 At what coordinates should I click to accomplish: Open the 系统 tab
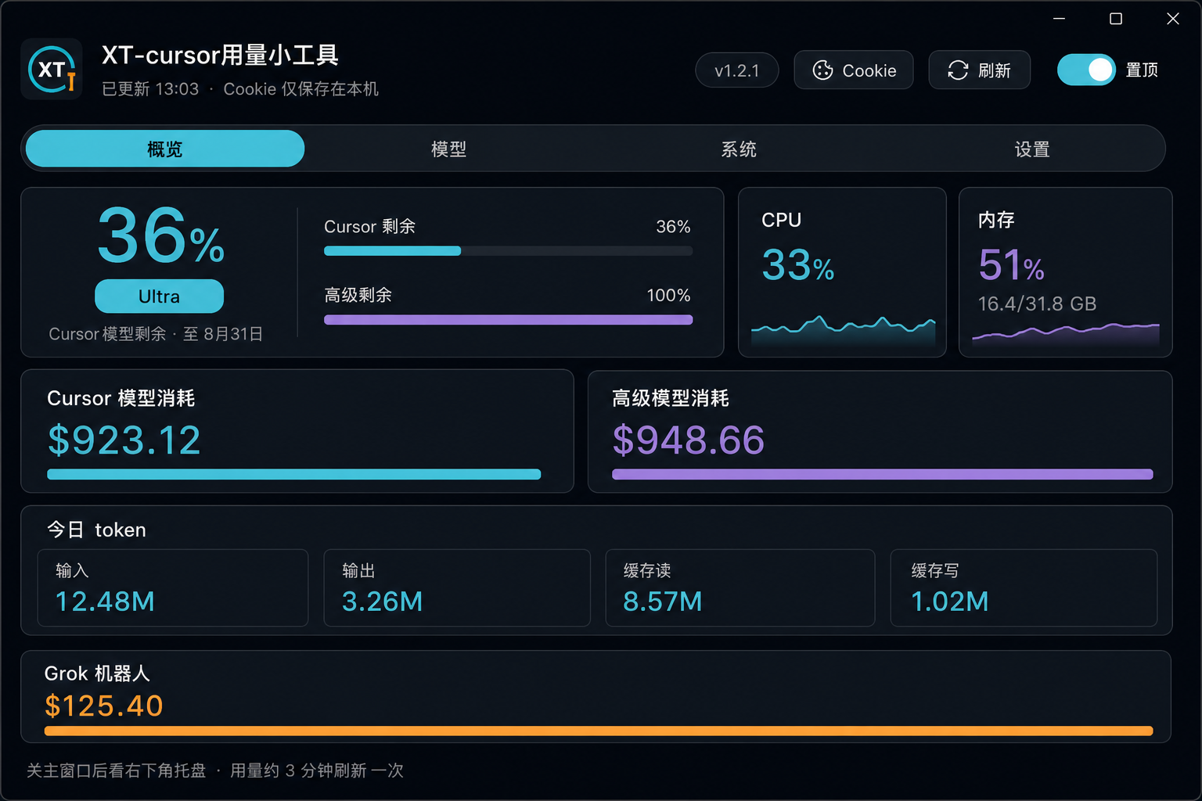(739, 149)
